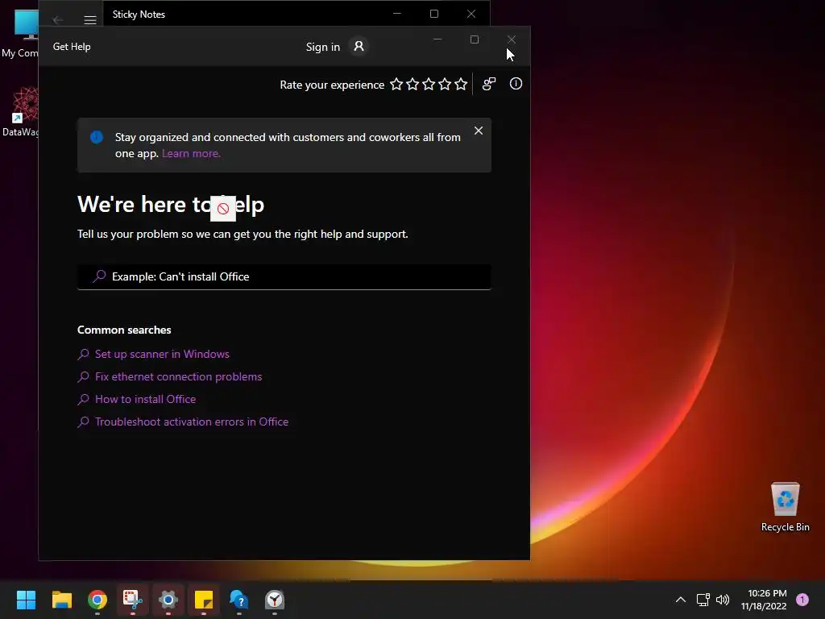The width and height of the screenshot is (825, 619).
Task: Open the Learn more link
Action: click(191, 154)
